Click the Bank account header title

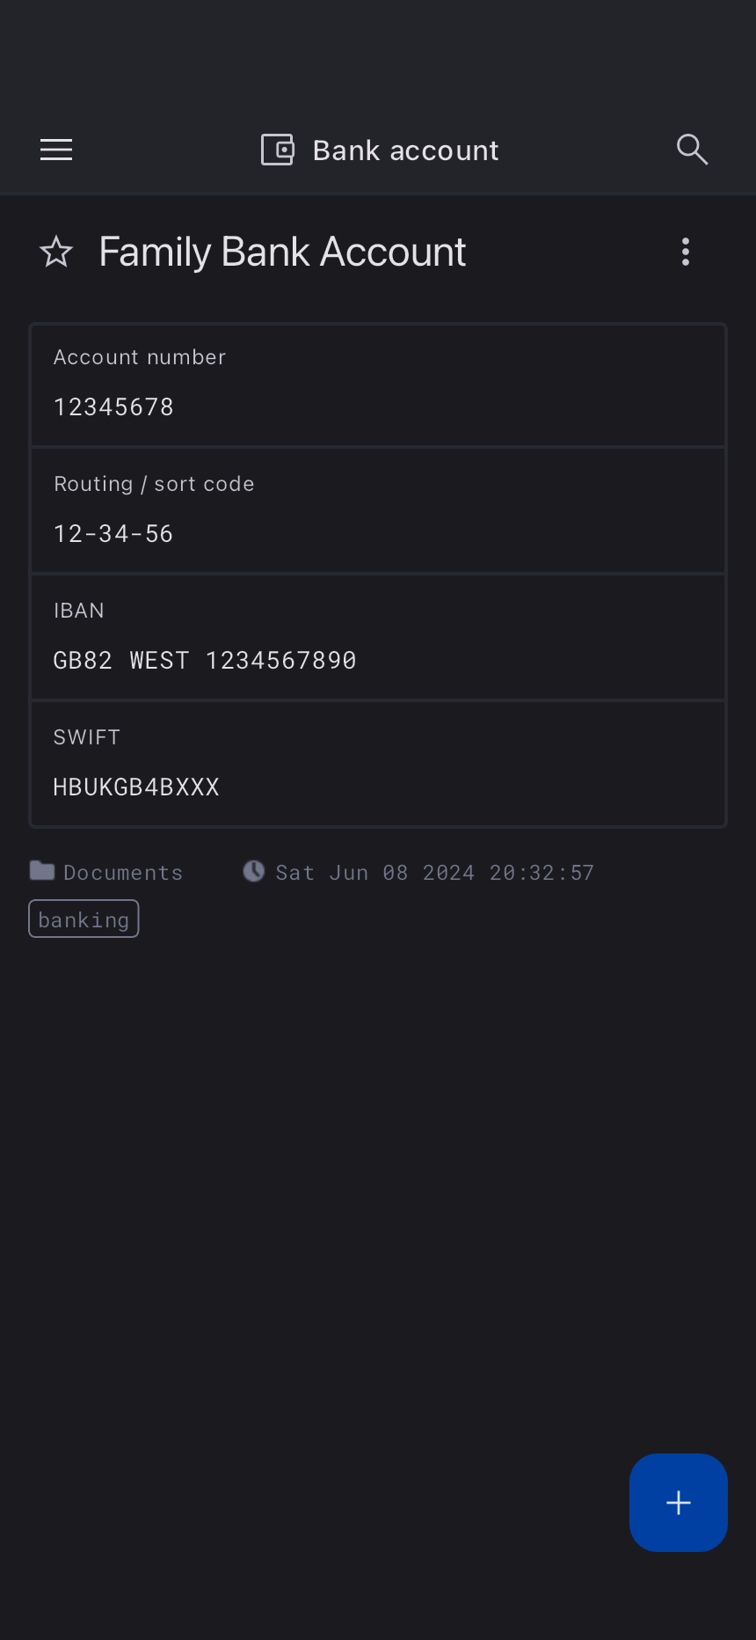pyautogui.click(x=405, y=150)
